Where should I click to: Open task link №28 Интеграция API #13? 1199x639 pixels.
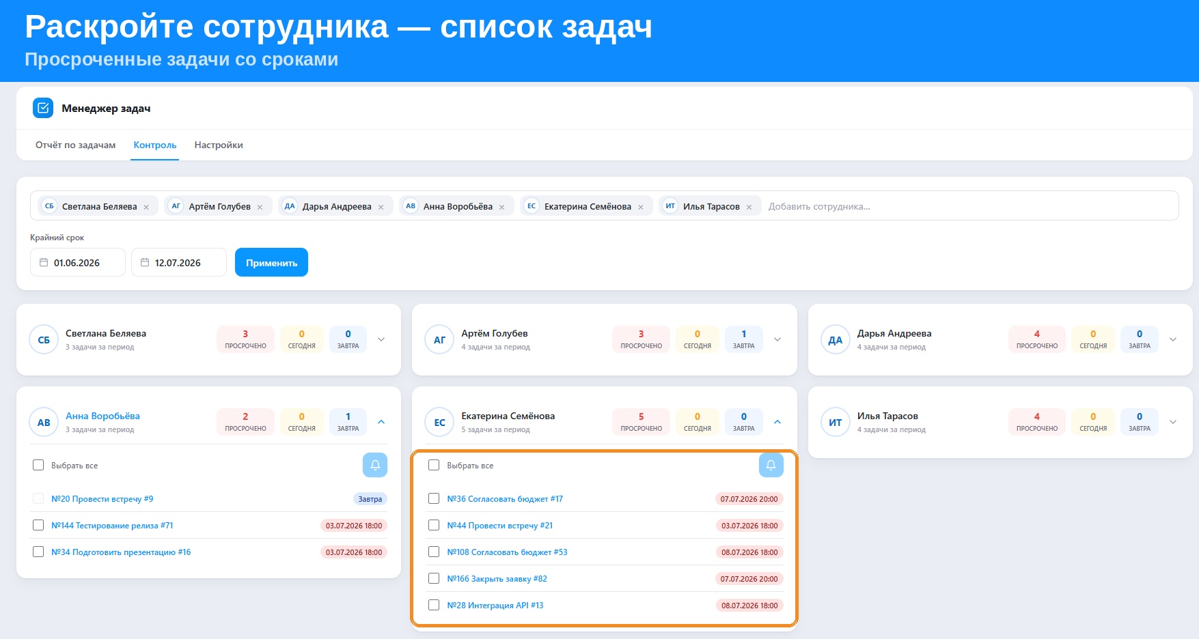[495, 606]
